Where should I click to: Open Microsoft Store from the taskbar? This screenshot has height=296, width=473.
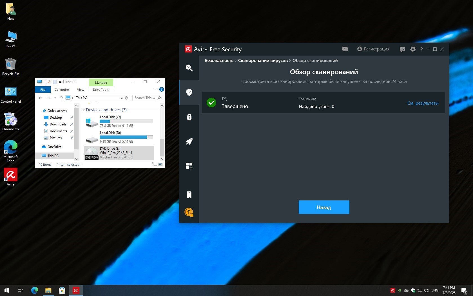point(62,290)
